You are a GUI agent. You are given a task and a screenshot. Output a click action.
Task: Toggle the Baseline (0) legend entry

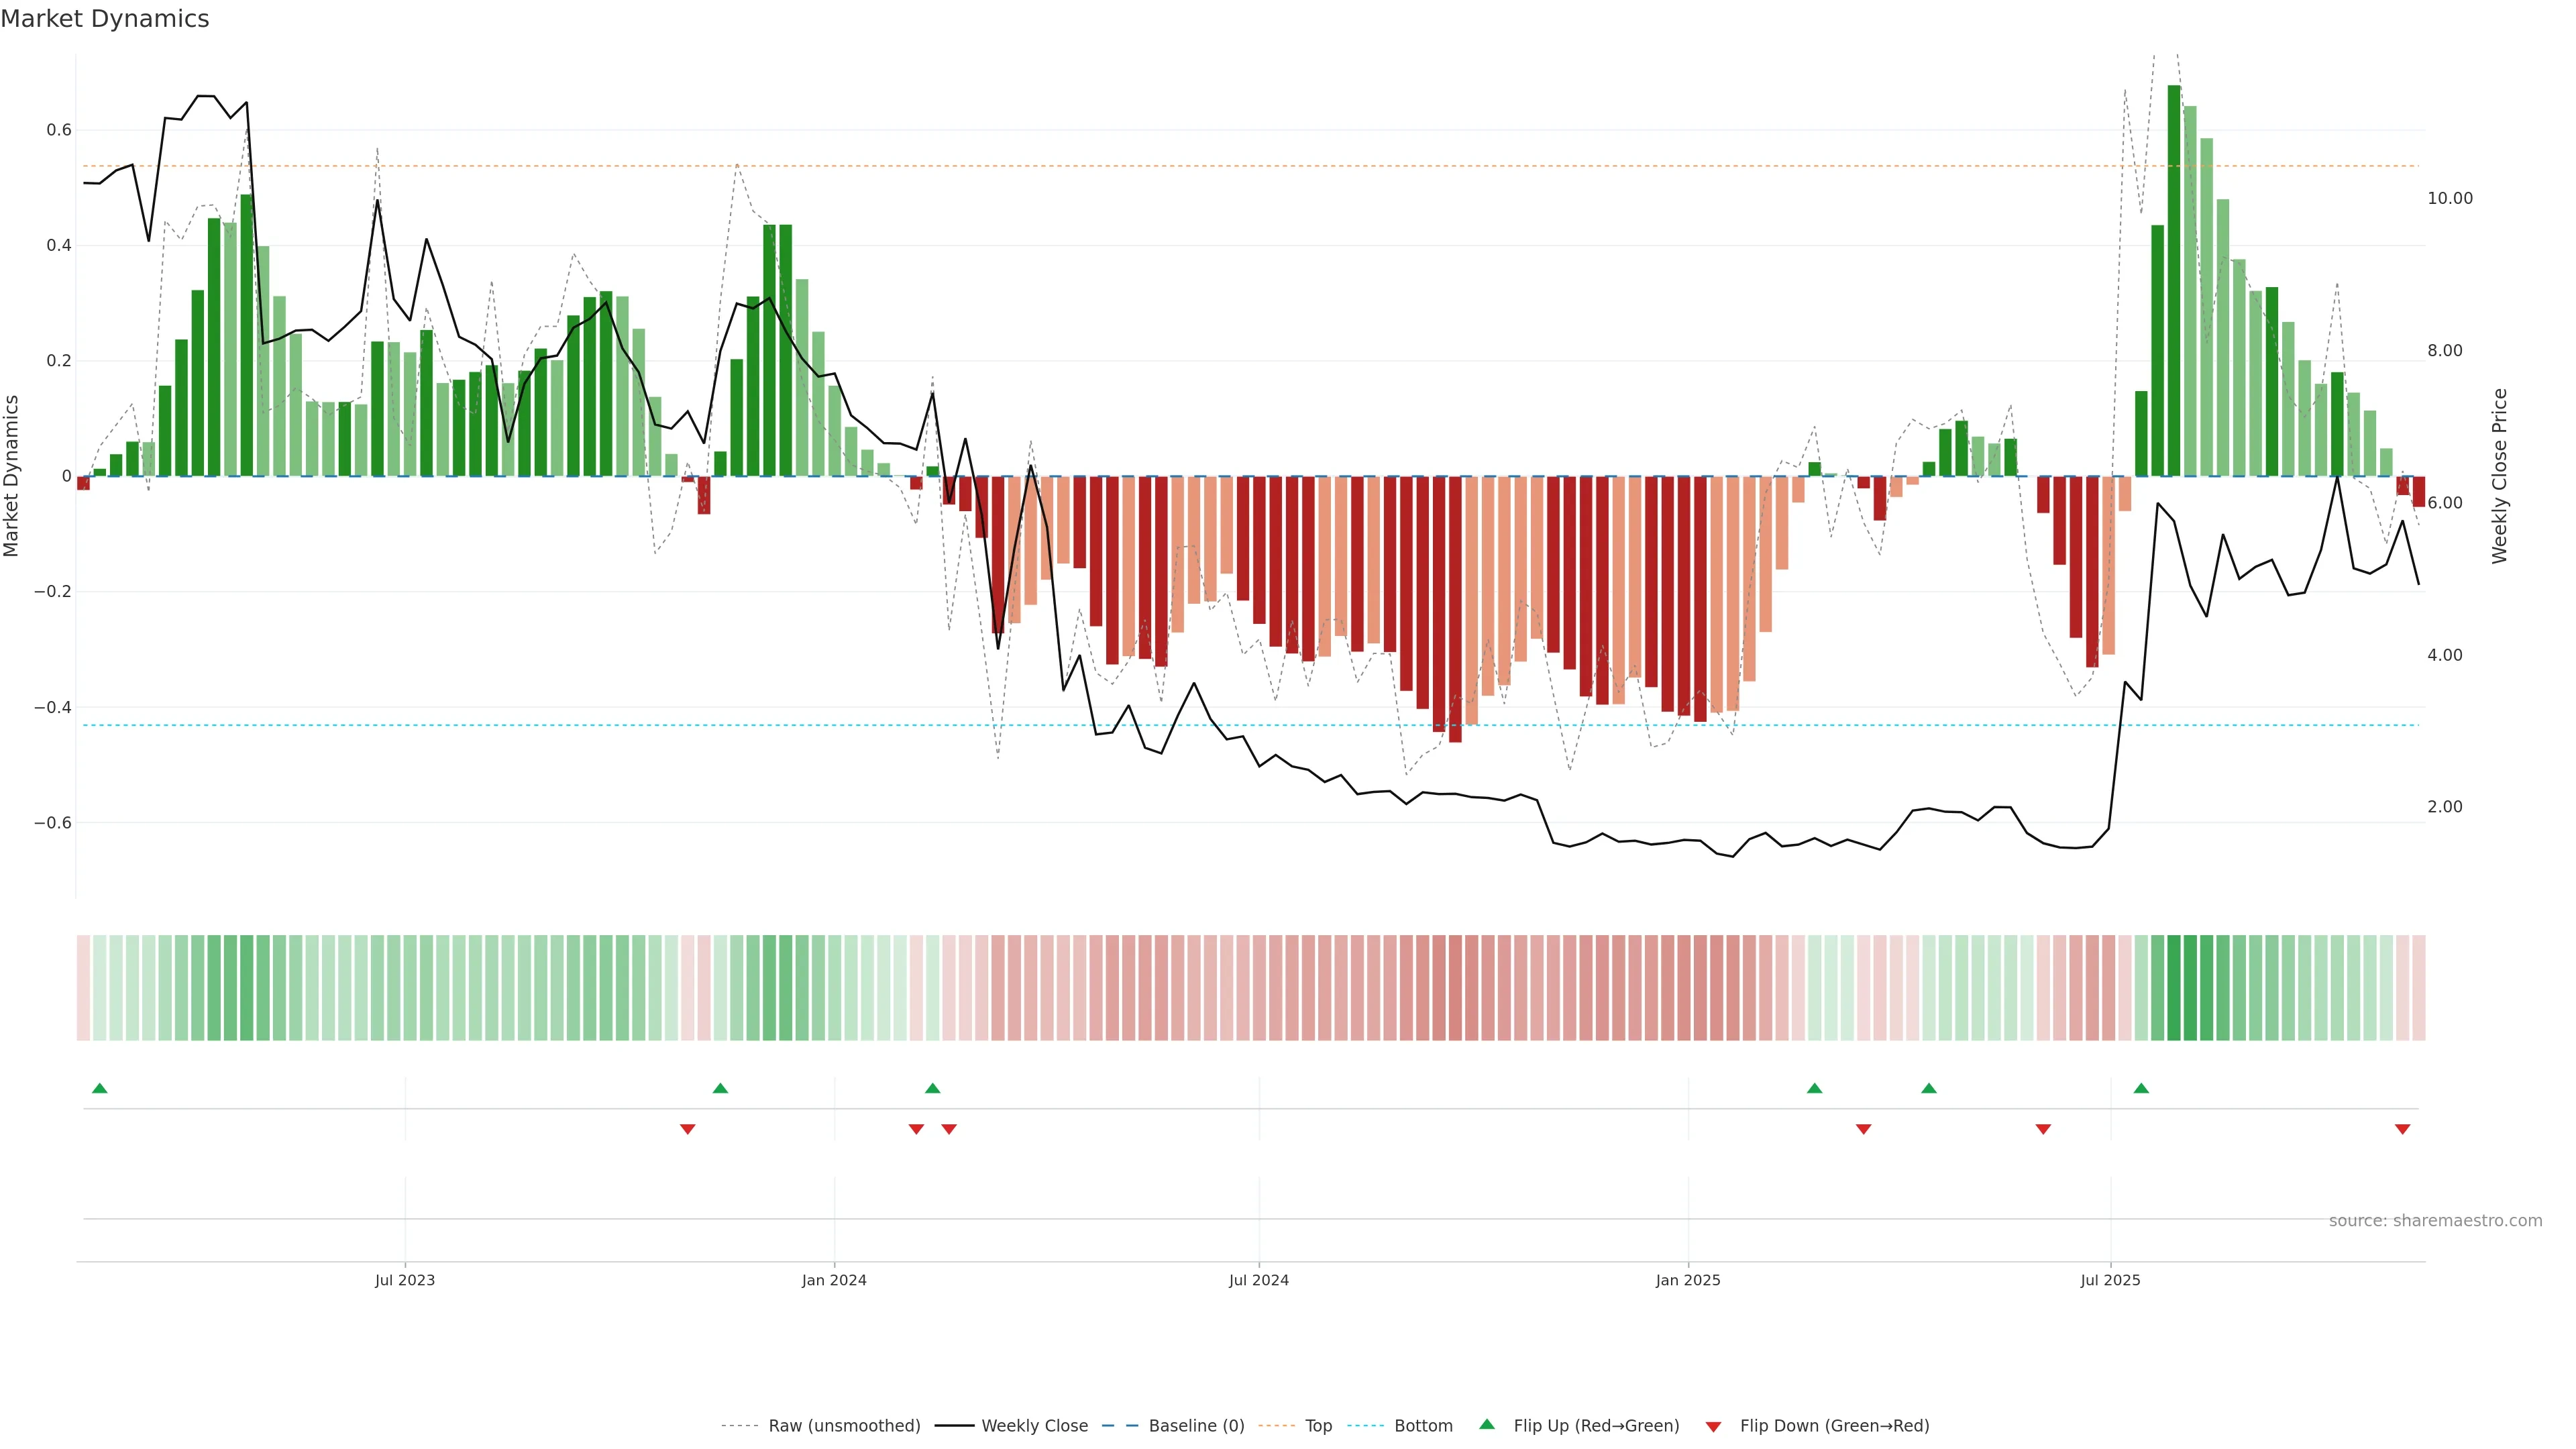coord(1196,1425)
